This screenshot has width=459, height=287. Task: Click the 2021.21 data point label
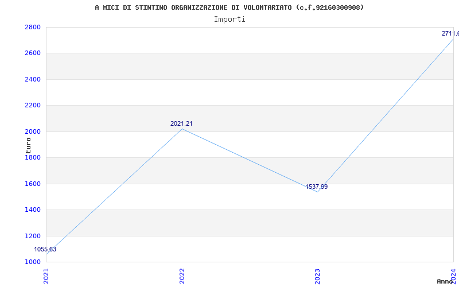(181, 123)
